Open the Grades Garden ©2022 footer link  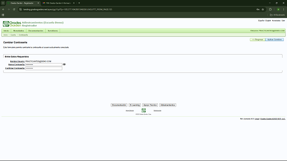273,119
